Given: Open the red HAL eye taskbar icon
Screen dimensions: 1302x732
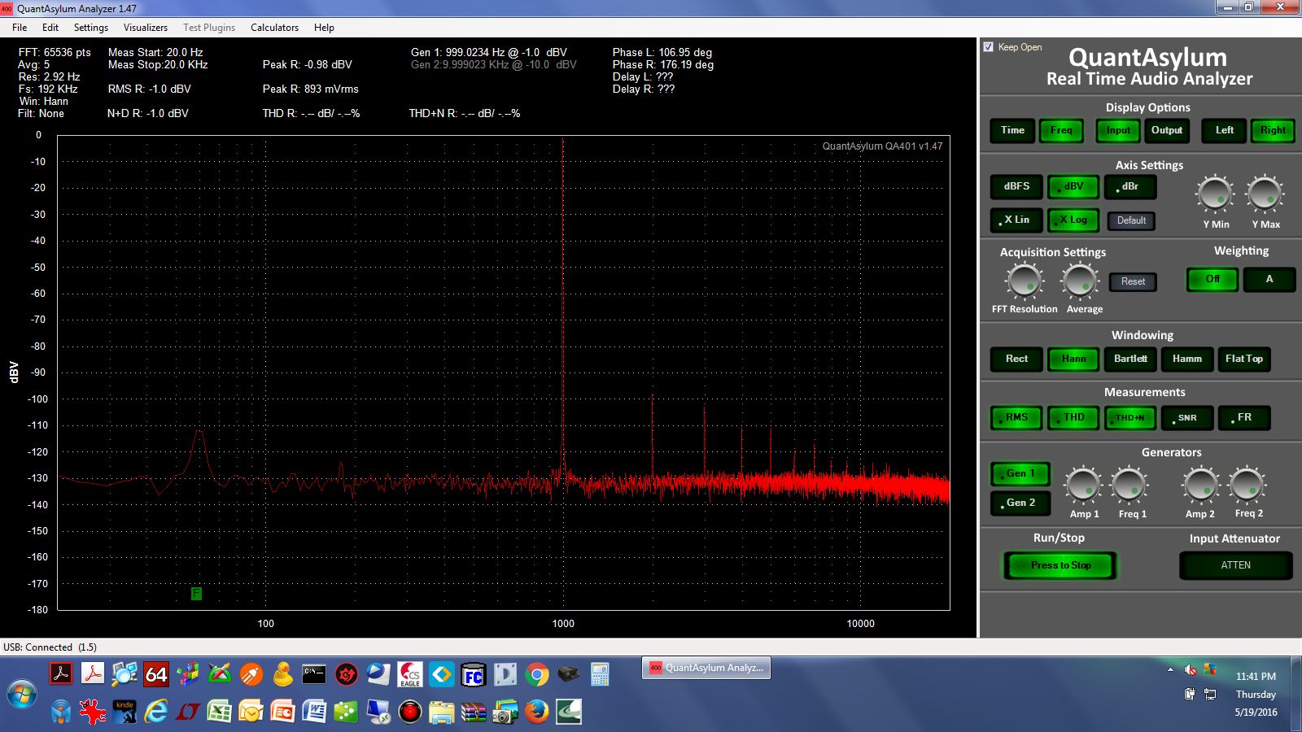Looking at the screenshot, I should [x=409, y=712].
